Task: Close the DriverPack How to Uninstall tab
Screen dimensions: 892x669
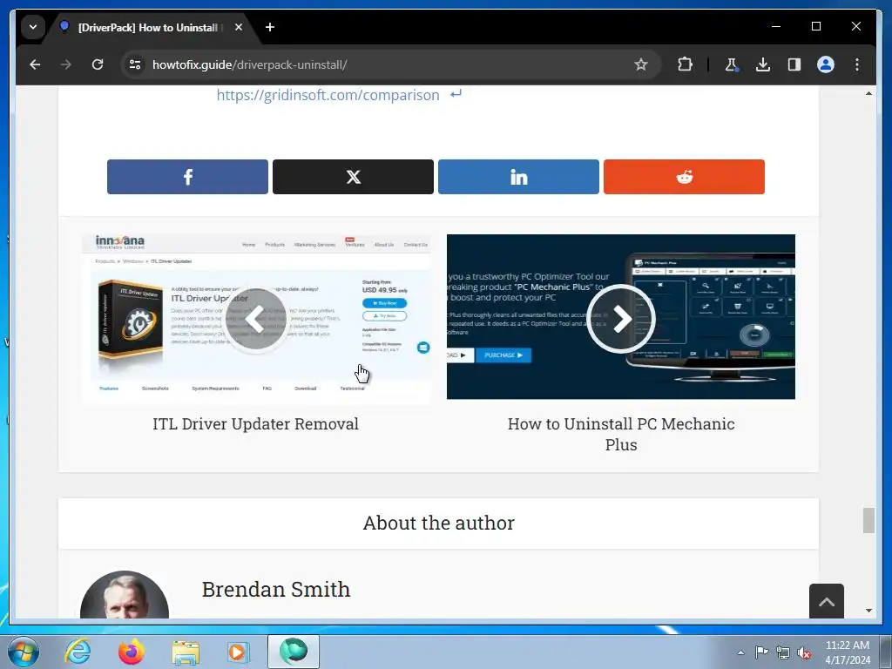Action: pos(239,27)
